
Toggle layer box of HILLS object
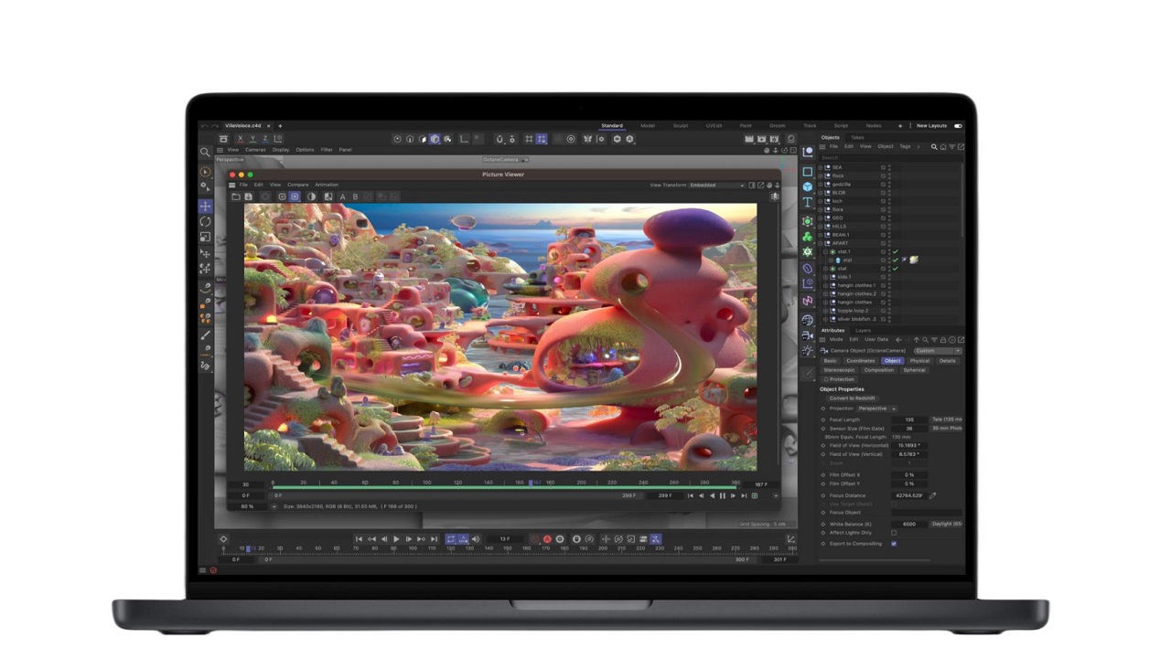pyautogui.click(x=884, y=227)
